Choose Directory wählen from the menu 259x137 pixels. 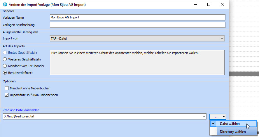232,132
